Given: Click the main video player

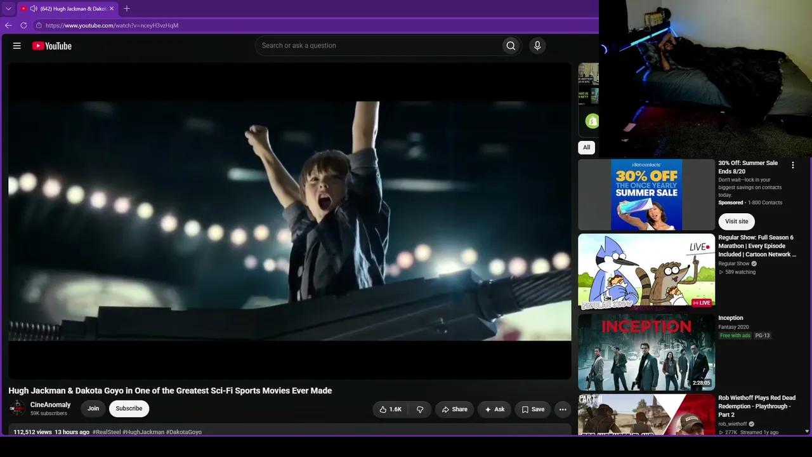Looking at the screenshot, I should [x=290, y=221].
